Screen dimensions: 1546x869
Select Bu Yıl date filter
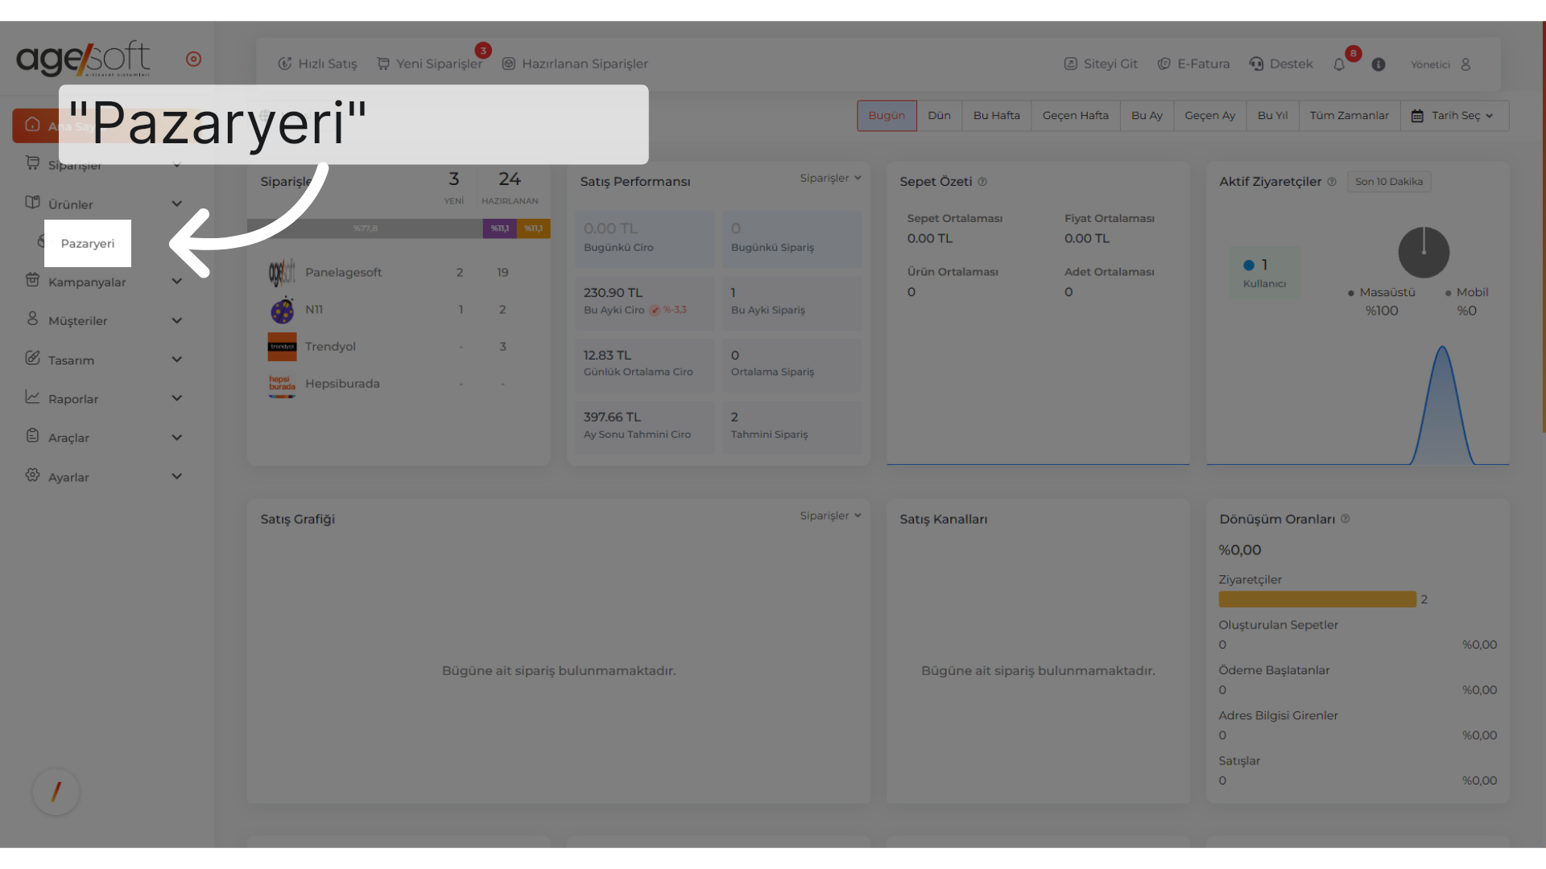pos(1272,115)
